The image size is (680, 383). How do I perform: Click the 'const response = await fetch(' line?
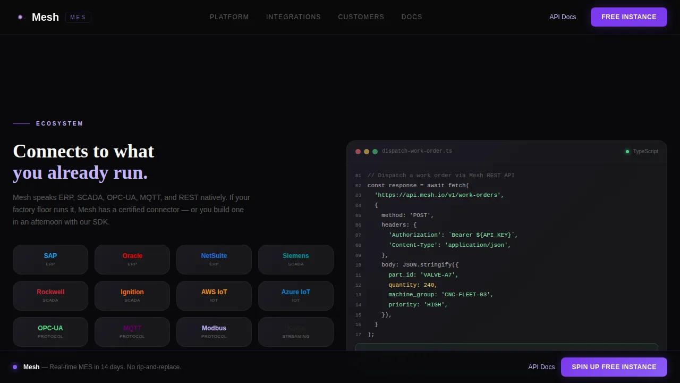(x=418, y=186)
